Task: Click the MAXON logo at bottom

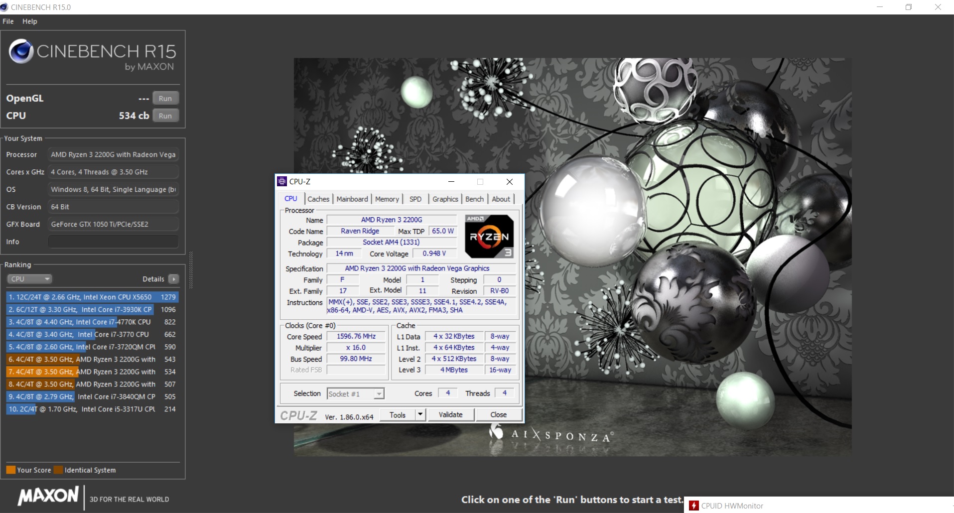Action: [48, 496]
